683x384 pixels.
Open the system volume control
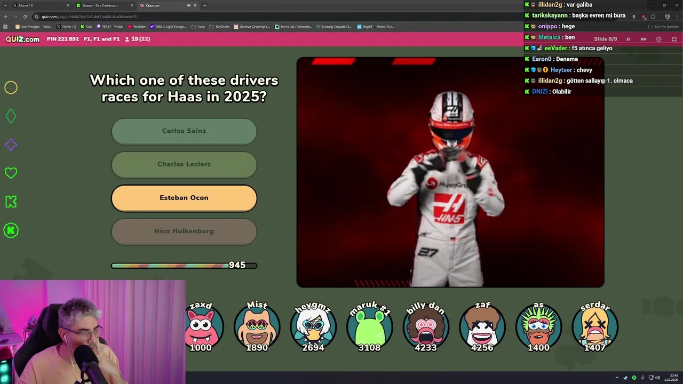click(x=656, y=378)
